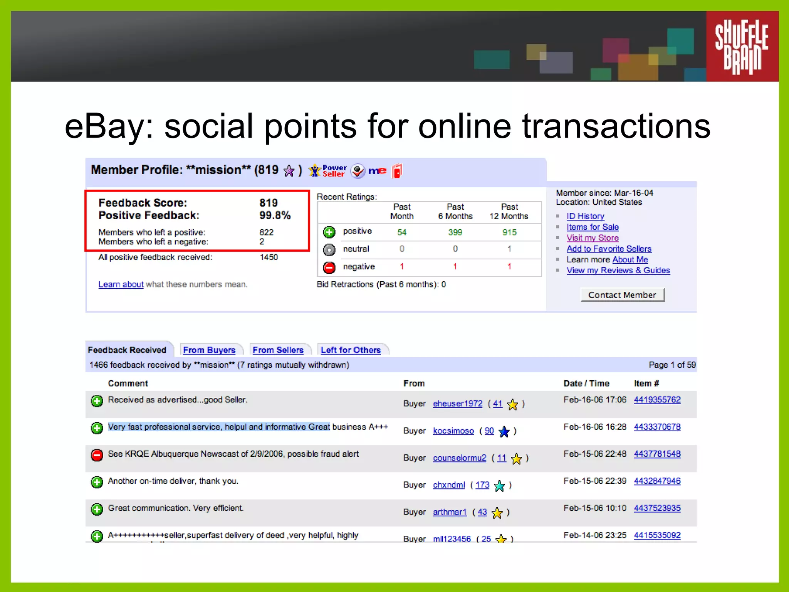Image resolution: width=789 pixels, height=592 pixels.
Task: Click positive icon beside 'Very fast professional service' comment
Action: [x=97, y=428]
